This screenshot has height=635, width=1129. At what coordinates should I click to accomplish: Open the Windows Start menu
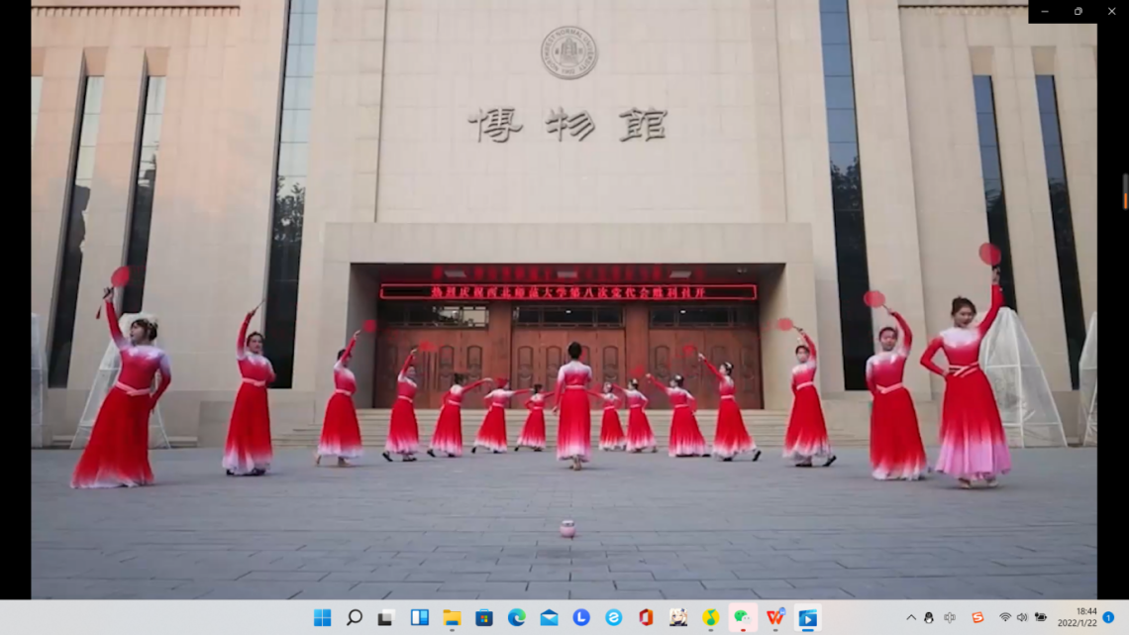coord(322,618)
